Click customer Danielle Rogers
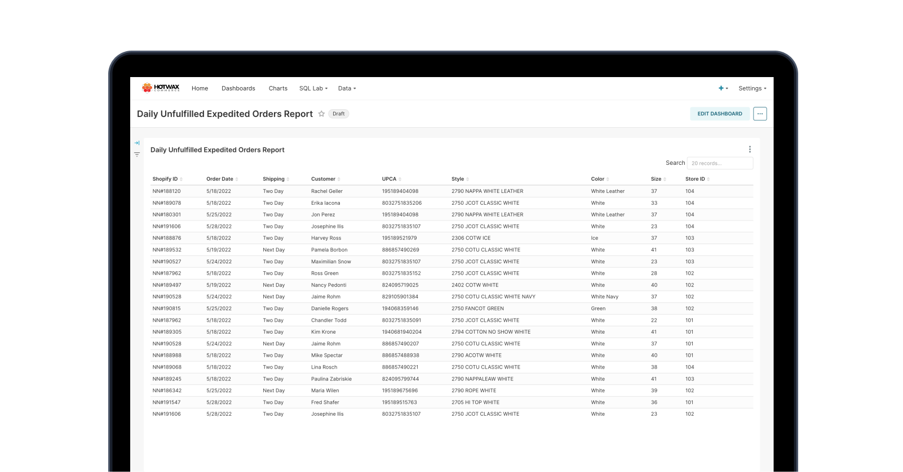The image size is (903, 472). (x=330, y=308)
